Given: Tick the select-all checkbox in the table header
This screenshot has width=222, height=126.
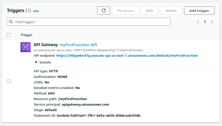Looking at the screenshot, I should [9, 35].
